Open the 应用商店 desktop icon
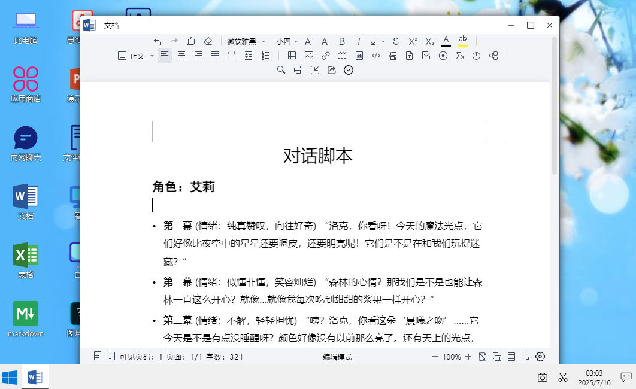The height and width of the screenshot is (389, 636). 26,85
